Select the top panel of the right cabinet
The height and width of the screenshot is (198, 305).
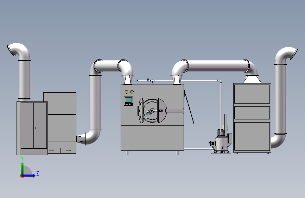point(252,94)
